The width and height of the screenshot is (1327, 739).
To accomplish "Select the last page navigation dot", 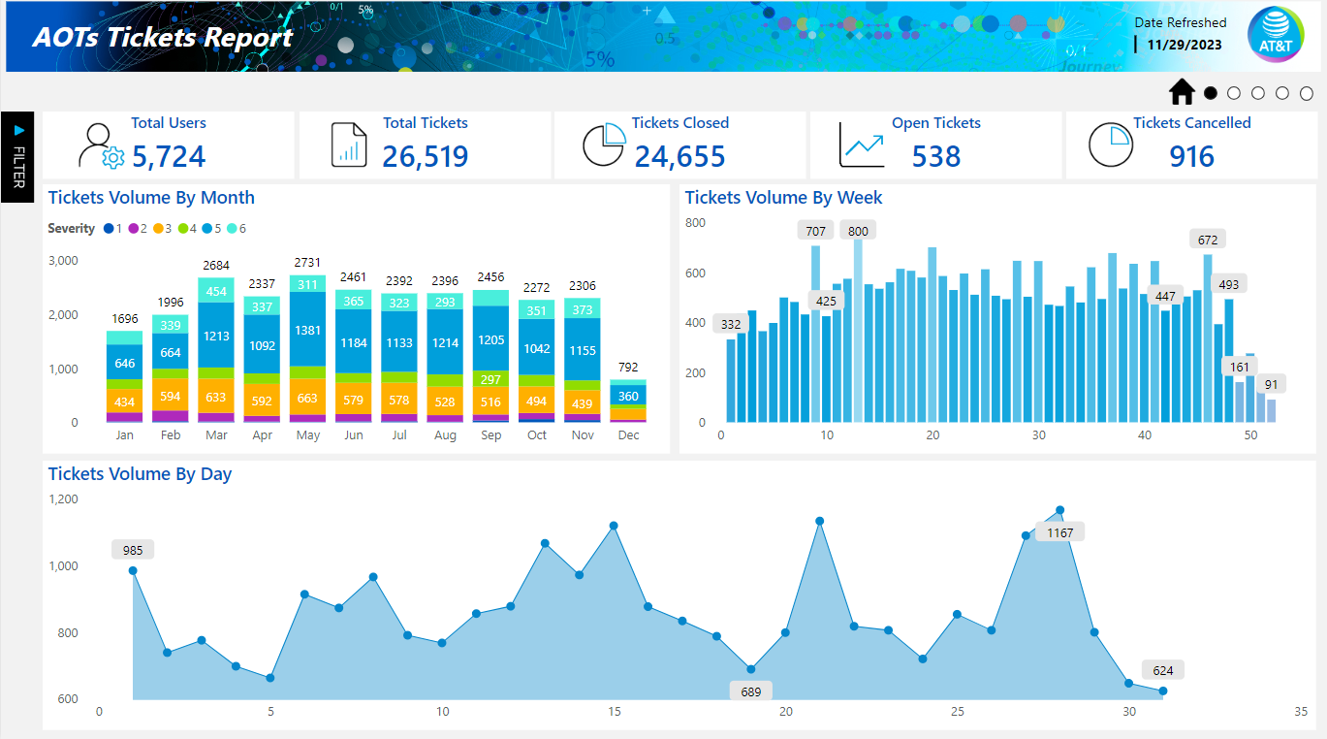I will [1307, 93].
